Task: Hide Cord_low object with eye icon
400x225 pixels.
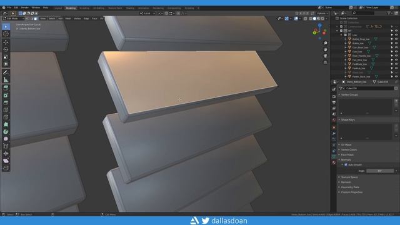Action: click(396, 51)
